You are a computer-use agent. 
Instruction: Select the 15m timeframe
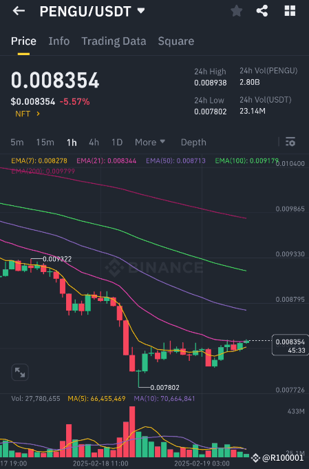pyautogui.click(x=45, y=142)
